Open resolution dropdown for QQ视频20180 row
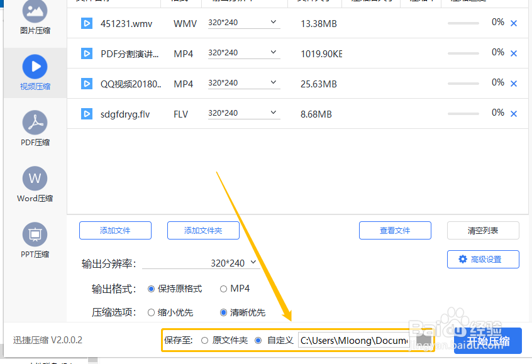 tap(244, 83)
